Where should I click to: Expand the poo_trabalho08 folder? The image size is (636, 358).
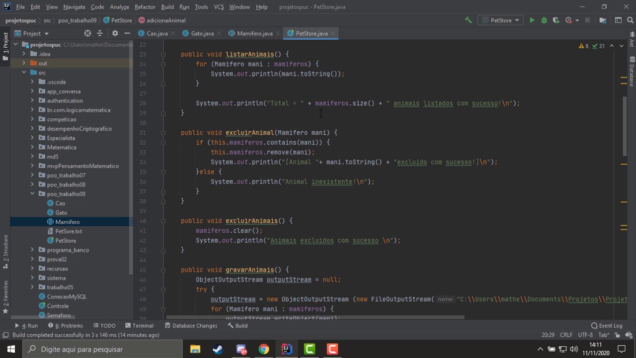pyautogui.click(x=32, y=184)
